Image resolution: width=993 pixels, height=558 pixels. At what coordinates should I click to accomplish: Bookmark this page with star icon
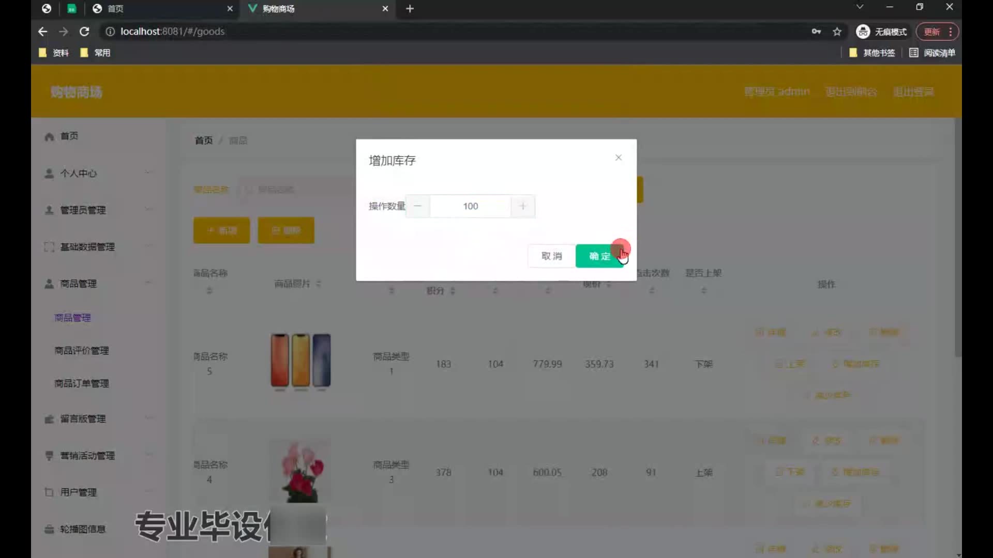click(837, 32)
